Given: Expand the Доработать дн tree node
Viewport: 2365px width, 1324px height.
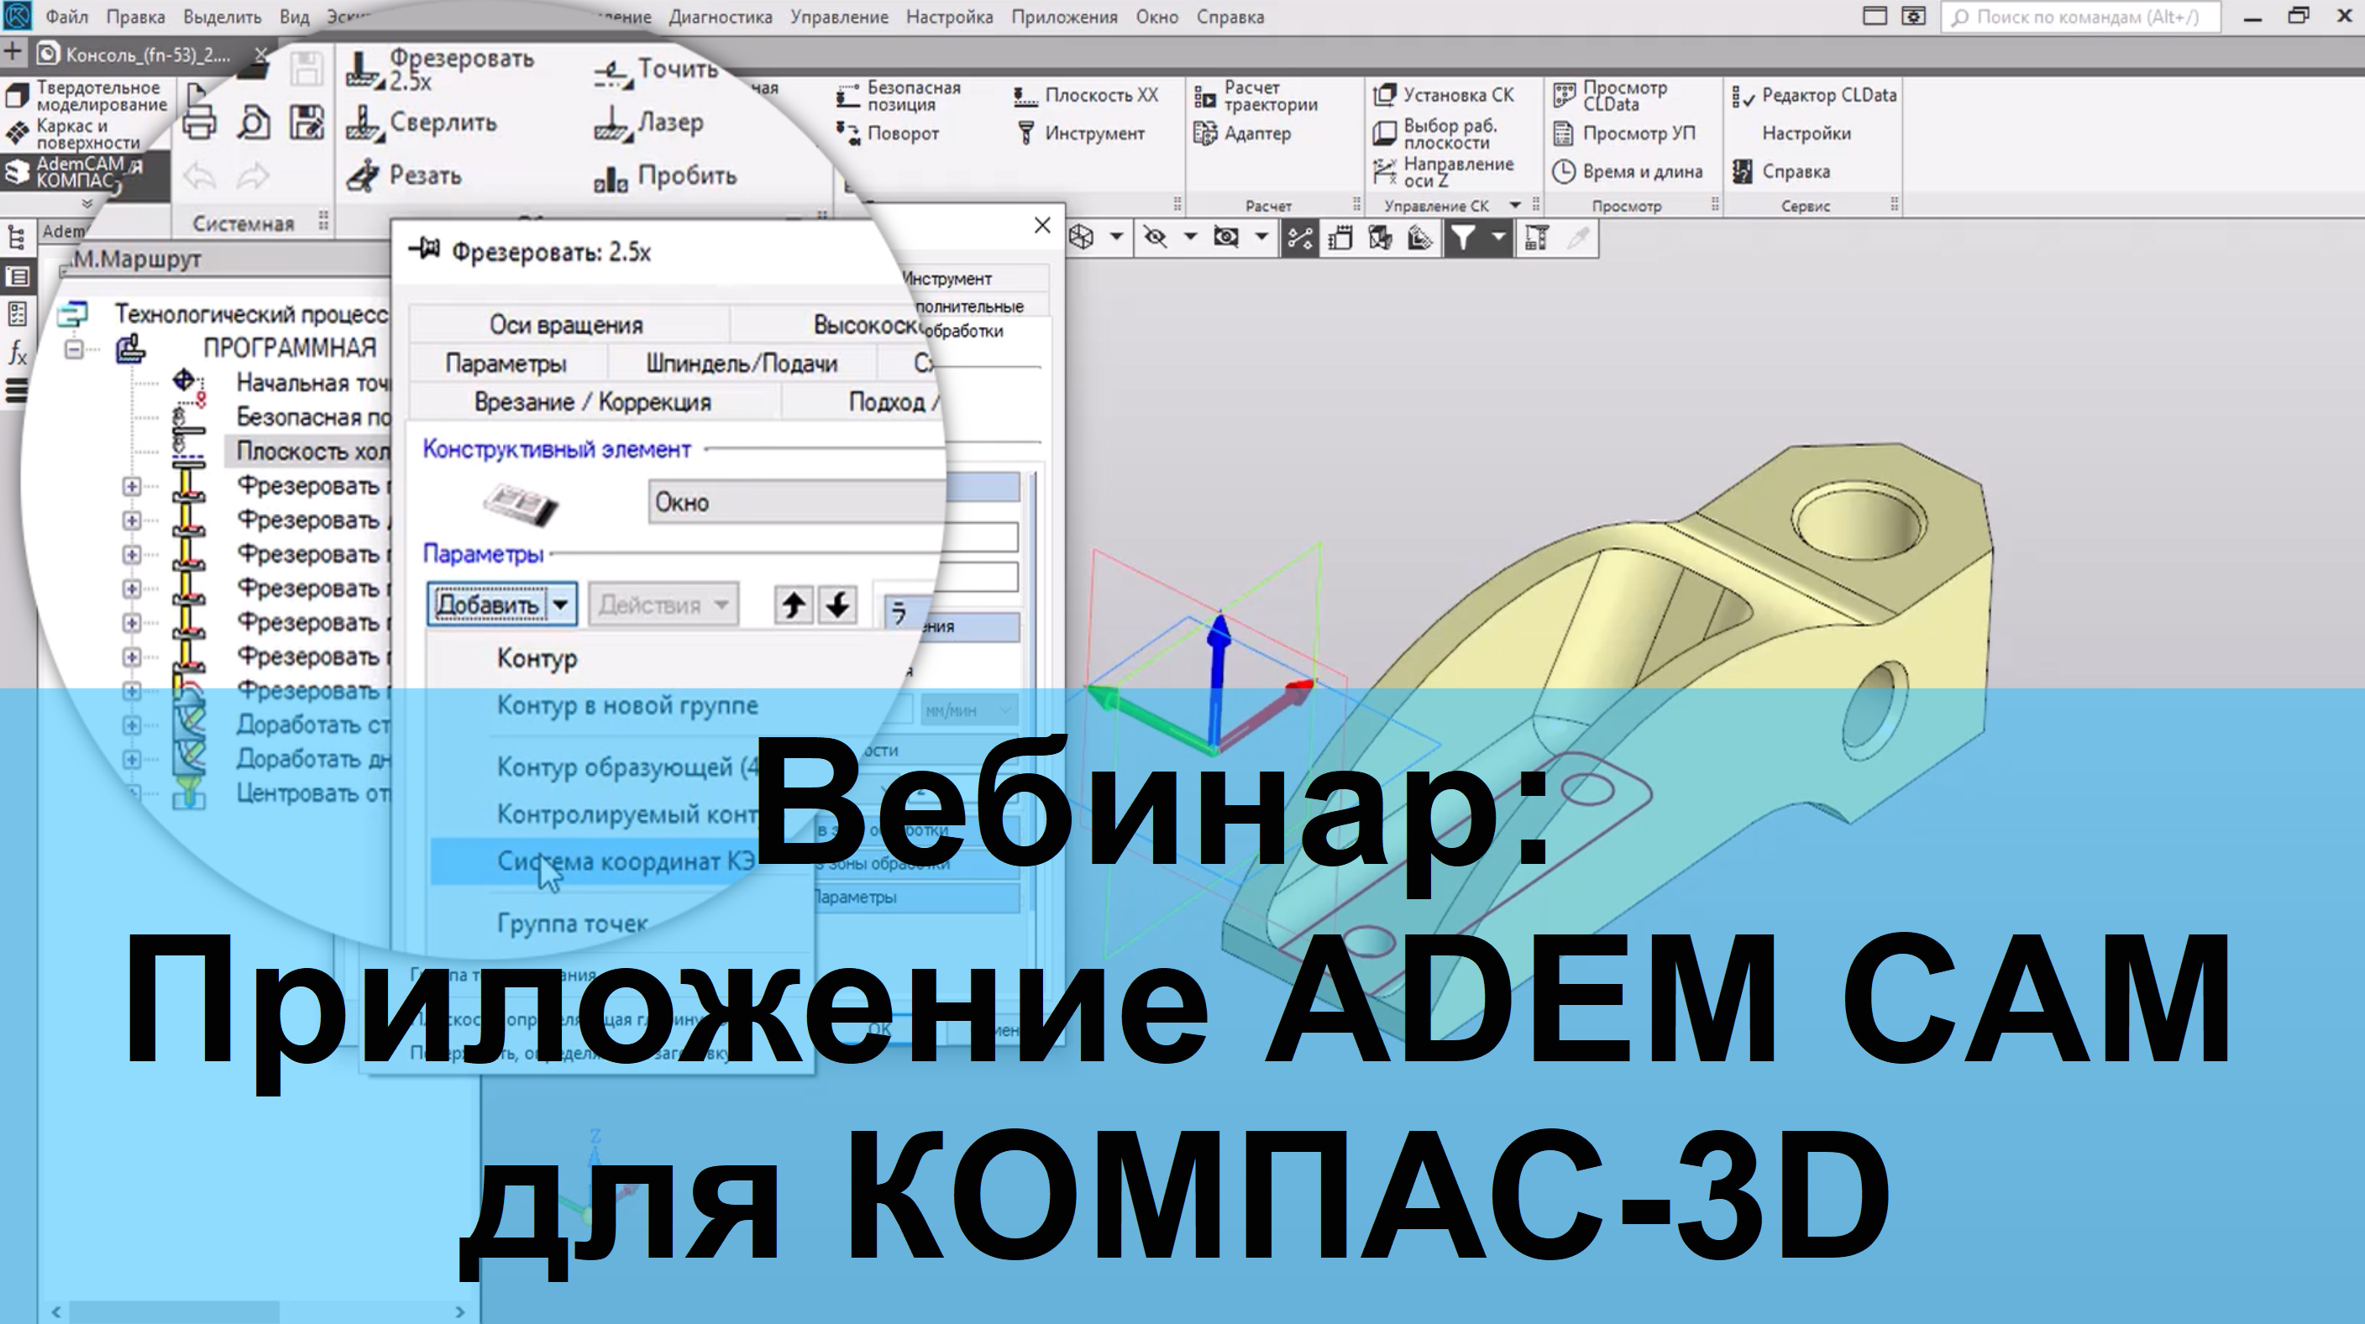Looking at the screenshot, I should [131, 759].
